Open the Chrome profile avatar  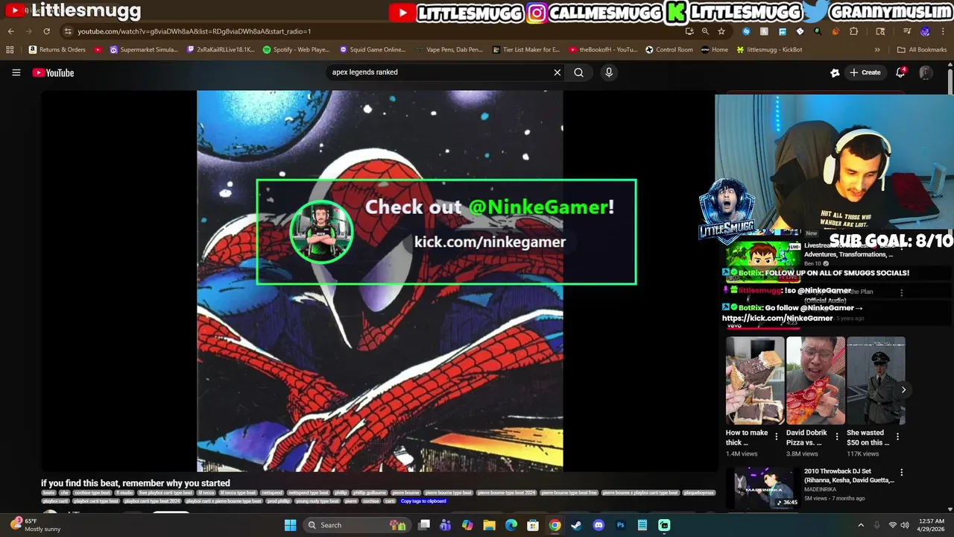coord(924,31)
